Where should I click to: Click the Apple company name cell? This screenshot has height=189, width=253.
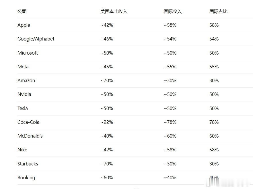pos(24,25)
